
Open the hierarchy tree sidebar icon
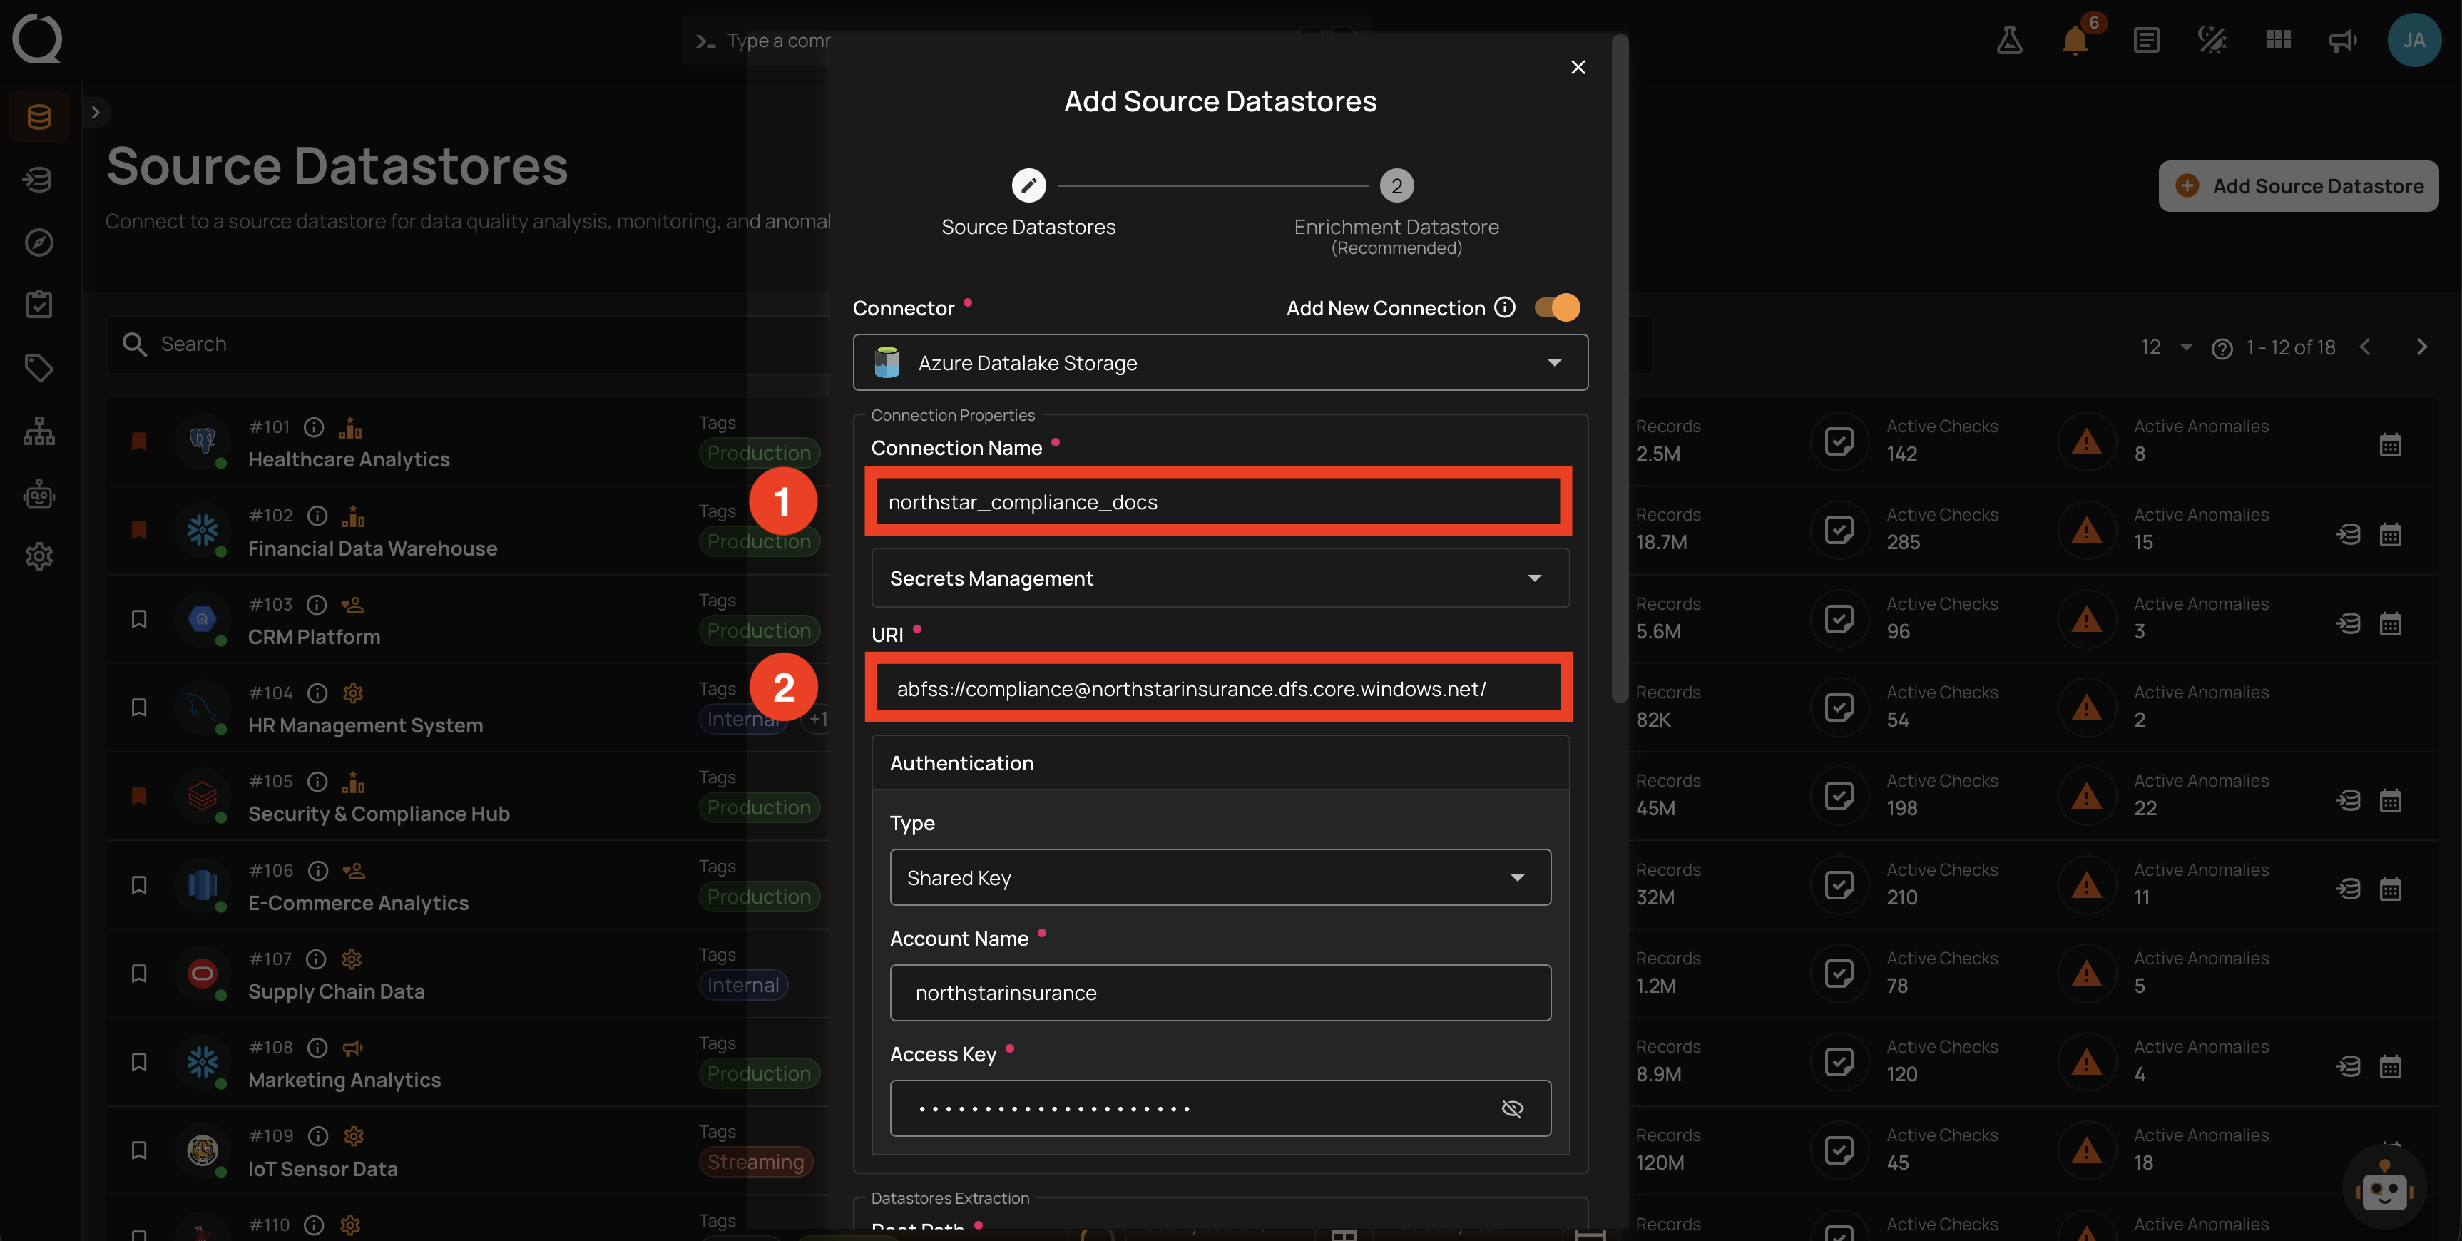click(x=39, y=430)
